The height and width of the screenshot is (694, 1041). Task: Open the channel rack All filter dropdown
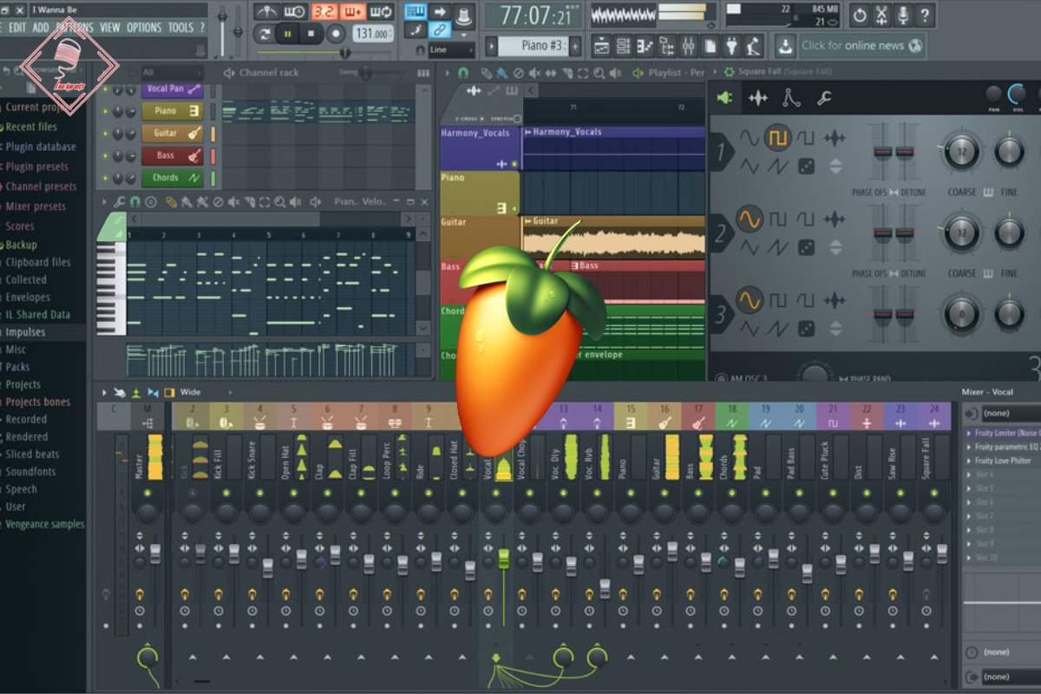[173, 73]
